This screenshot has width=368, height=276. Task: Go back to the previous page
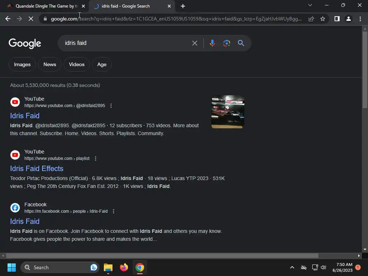(x=8, y=19)
